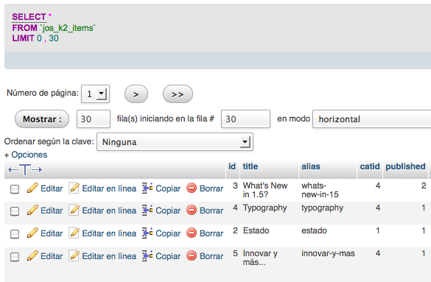Click red Borrar icon in Typography row
The height and width of the screenshot is (282, 431).
192,211
